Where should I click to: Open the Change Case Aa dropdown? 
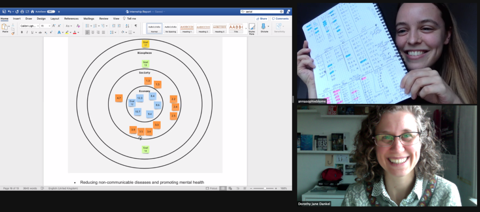pyautogui.click(x=68, y=26)
